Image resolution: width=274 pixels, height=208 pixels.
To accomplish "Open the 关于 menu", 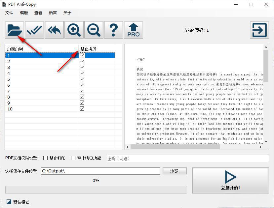I will pyautogui.click(x=67, y=13).
